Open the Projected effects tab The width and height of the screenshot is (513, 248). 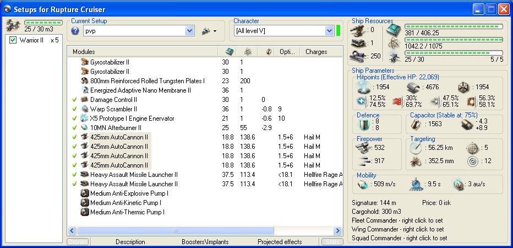(280, 242)
